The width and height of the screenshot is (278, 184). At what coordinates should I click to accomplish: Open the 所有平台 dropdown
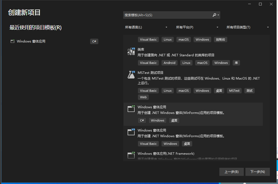pos(197,27)
